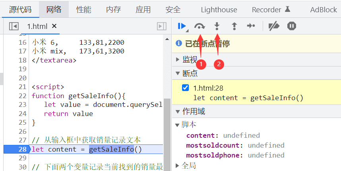Click the single Step debugger icon

[251, 26]
